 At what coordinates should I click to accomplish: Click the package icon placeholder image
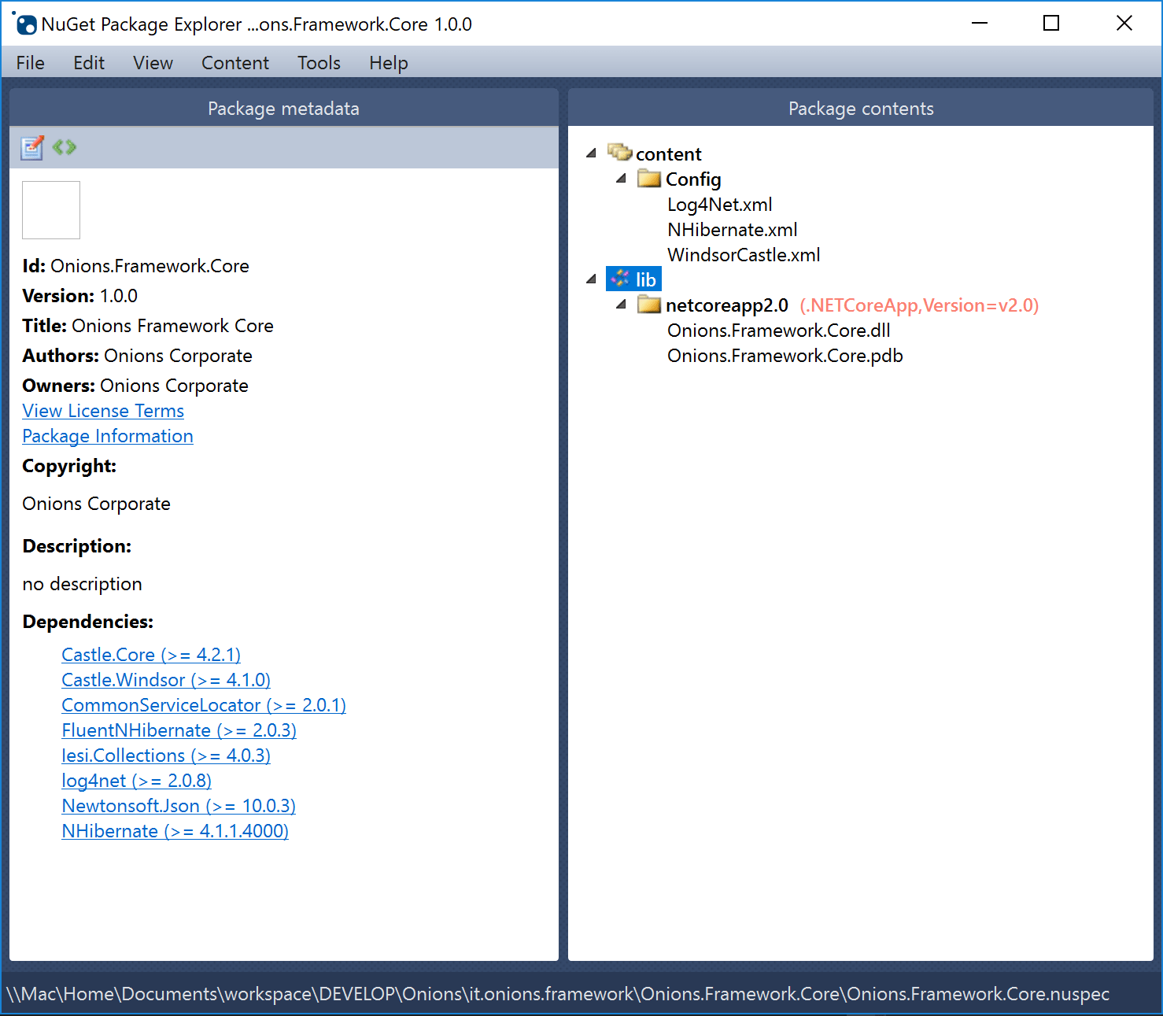coord(51,210)
